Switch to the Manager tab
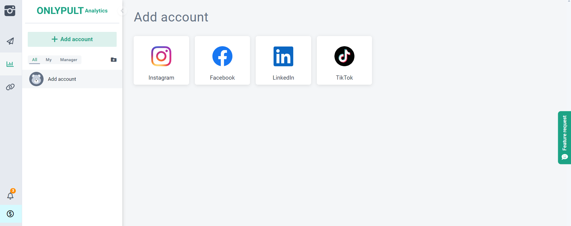The width and height of the screenshot is (571, 226). (69, 60)
